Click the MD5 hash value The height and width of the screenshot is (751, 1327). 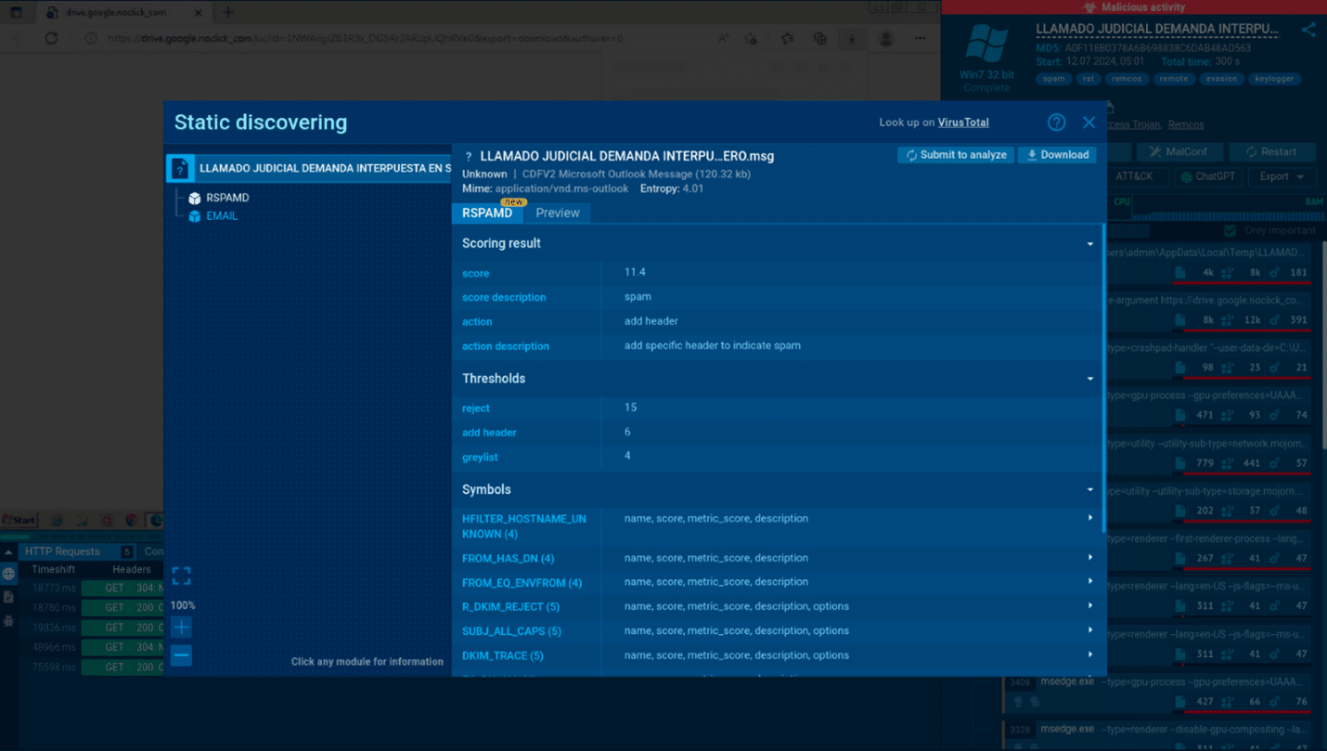[1157, 48]
